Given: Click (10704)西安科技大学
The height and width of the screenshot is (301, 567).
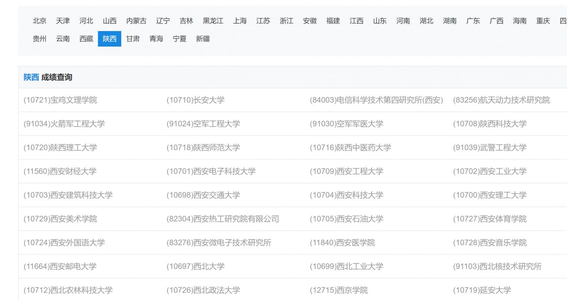Looking at the screenshot, I should pyautogui.click(x=347, y=195).
